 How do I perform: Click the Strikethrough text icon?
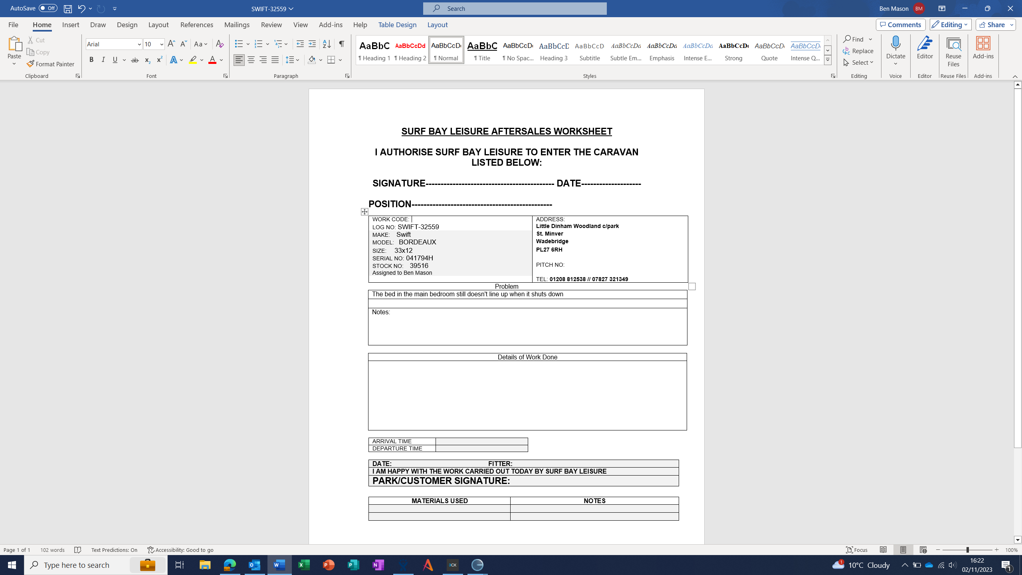[135, 60]
